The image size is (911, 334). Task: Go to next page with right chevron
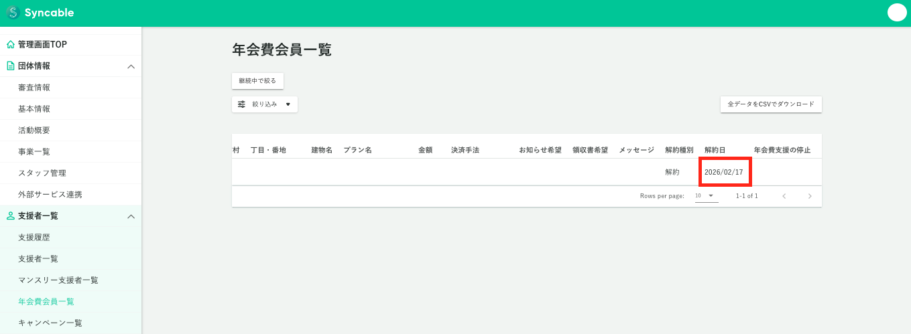pos(810,196)
